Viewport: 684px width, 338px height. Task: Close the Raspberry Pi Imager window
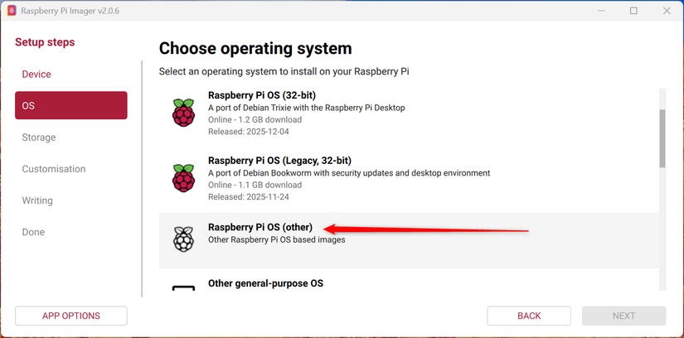(x=667, y=11)
